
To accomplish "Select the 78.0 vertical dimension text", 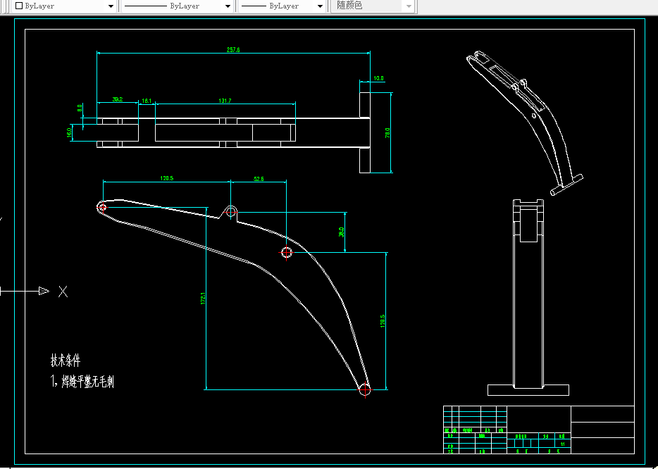I will tap(387, 132).
